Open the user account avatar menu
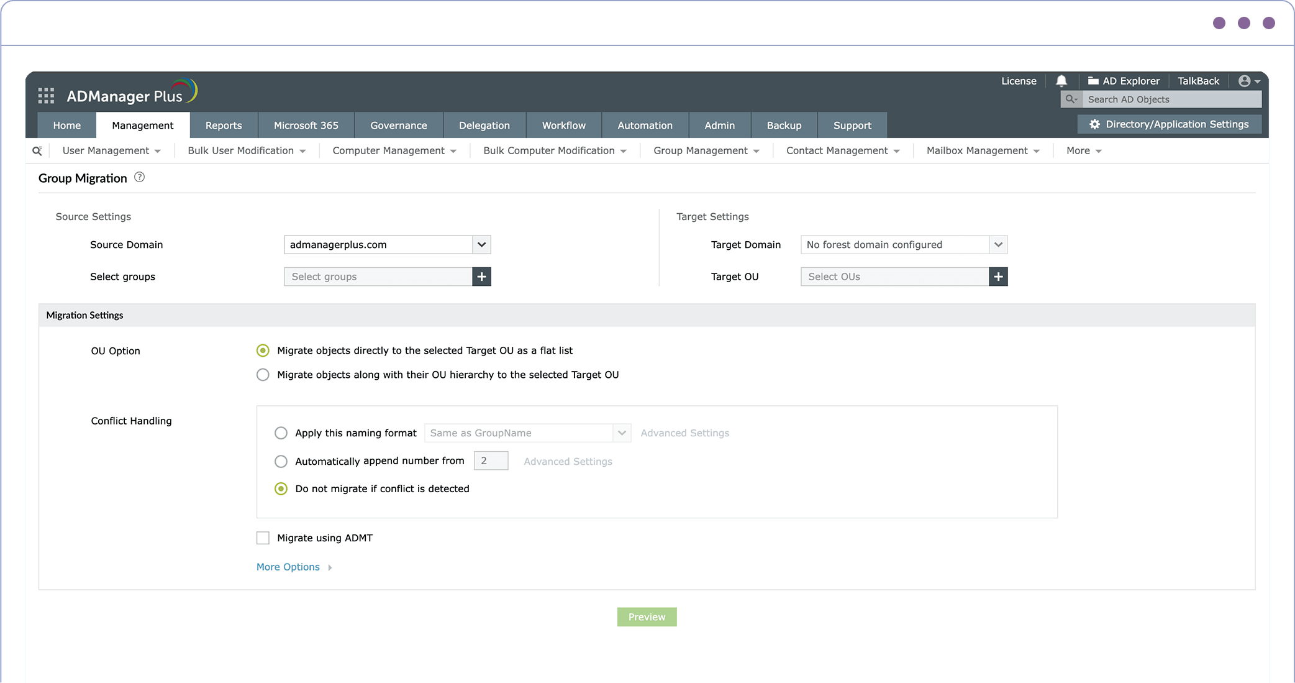The image size is (1295, 683). [1248, 81]
